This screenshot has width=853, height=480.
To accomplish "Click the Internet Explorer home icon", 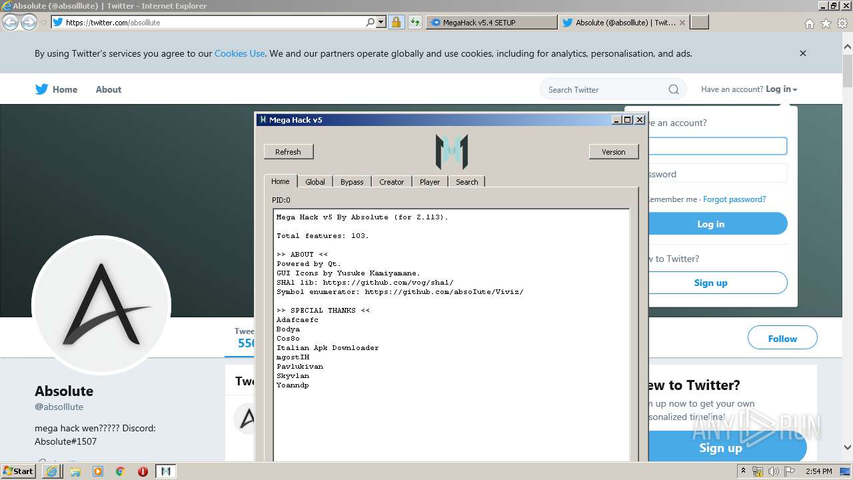I will click(x=809, y=23).
